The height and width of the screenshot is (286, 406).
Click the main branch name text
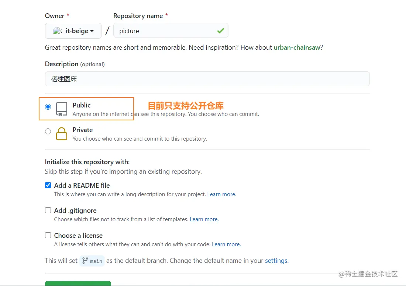96,261
